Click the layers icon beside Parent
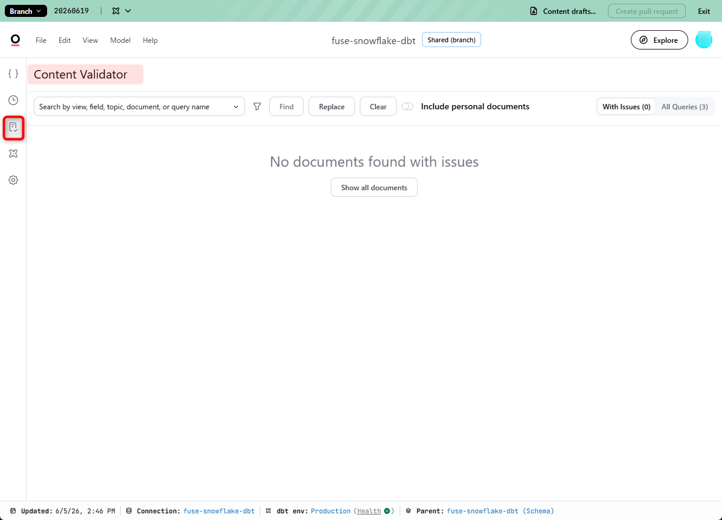 (409, 511)
